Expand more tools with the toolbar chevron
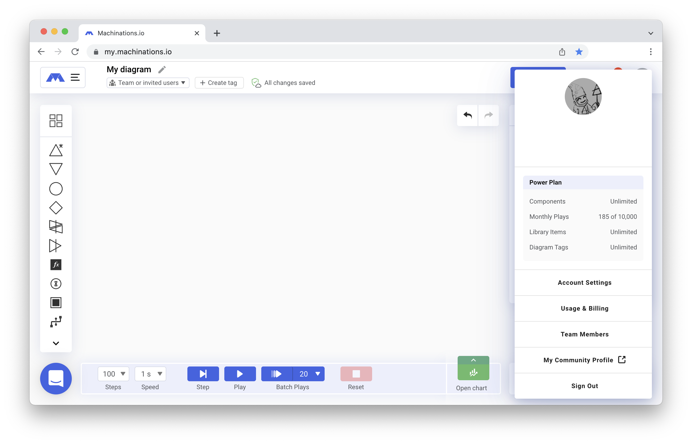Image resolution: width=692 pixels, height=444 pixels. (x=56, y=343)
